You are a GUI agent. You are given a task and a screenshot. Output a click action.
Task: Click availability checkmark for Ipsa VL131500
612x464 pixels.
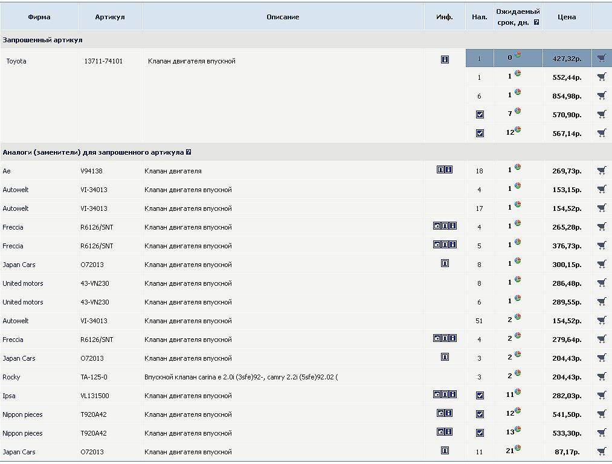coord(480,396)
